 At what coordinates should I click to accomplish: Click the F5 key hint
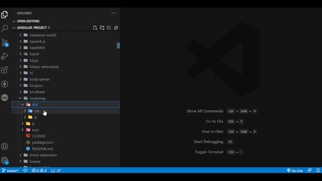click(230, 142)
